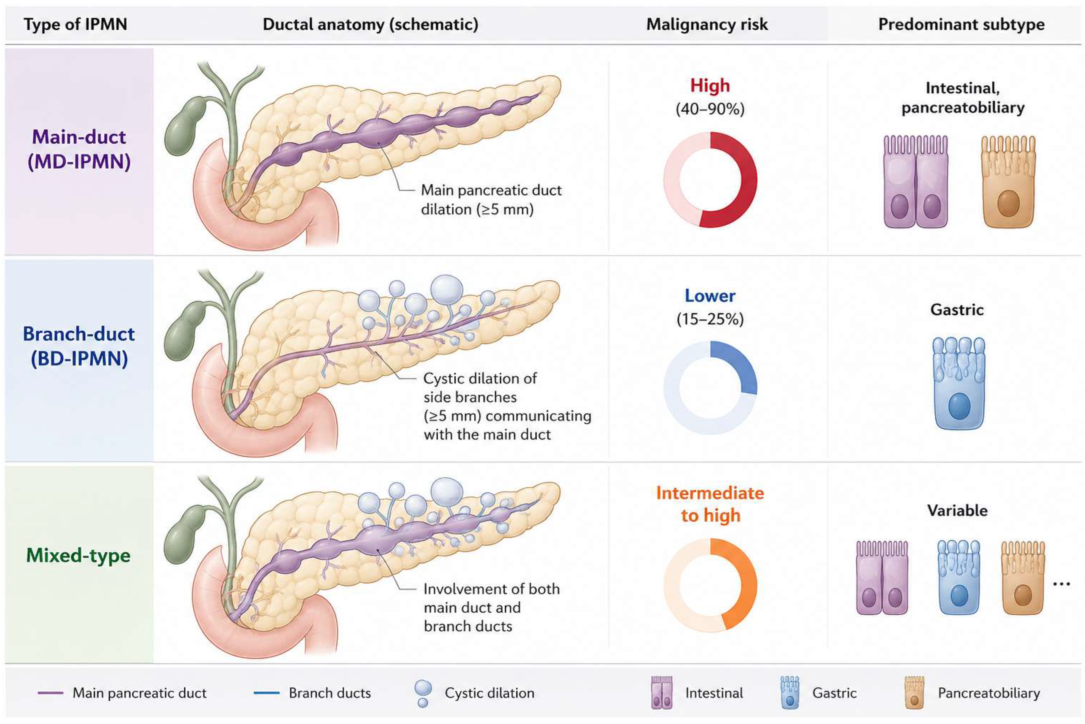Select the Mixed-type row label

[x=78, y=555]
